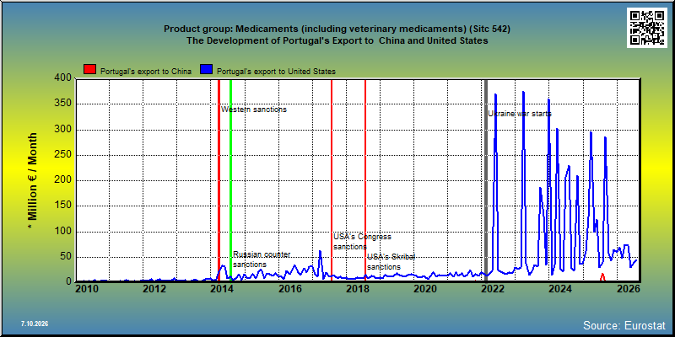Click the red China legend swatch
The height and width of the screenshot is (337, 675).
(x=90, y=70)
